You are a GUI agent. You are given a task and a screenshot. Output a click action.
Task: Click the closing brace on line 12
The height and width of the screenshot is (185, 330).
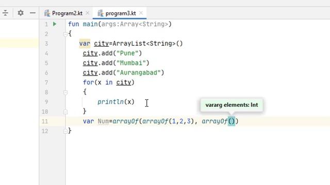pos(70,131)
